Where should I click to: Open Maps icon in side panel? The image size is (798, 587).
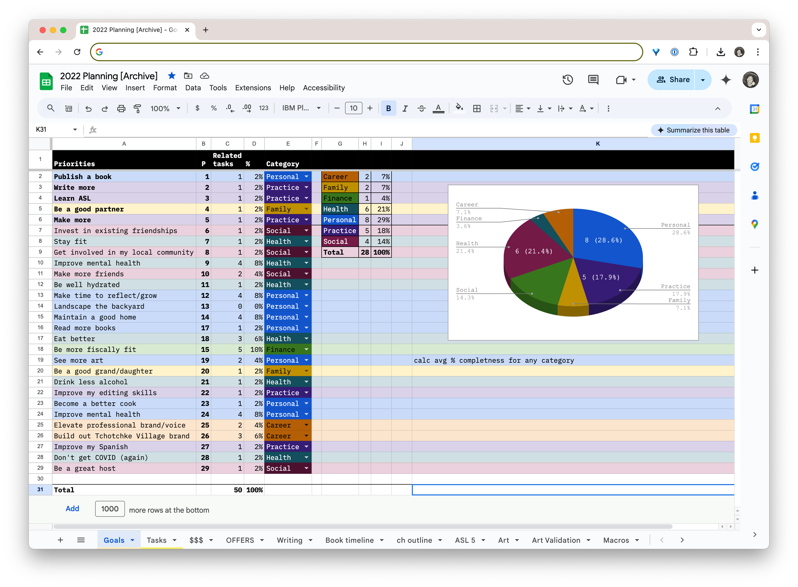point(754,224)
